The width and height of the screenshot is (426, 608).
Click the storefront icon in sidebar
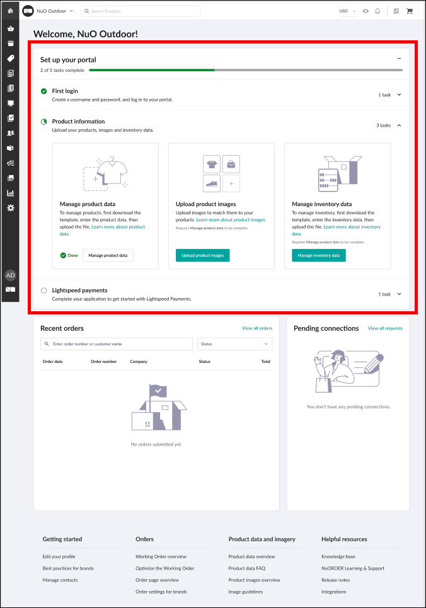pyautogui.click(x=10, y=43)
